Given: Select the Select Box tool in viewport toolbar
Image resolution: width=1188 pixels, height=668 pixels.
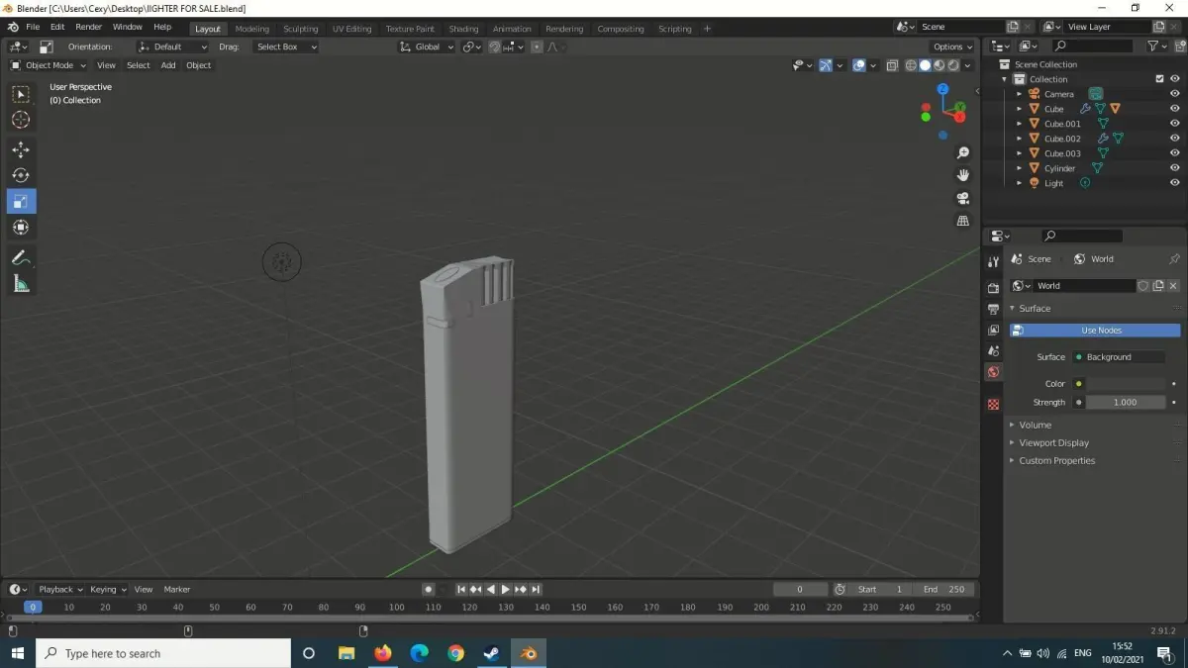Looking at the screenshot, I should click(x=21, y=95).
